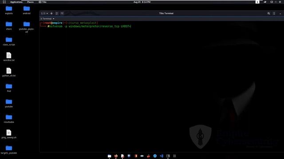The height and width of the screenshot is (159, 284).
Task: Open the clock showing Aug 29 8:14 PM
Action: [x=142, y=2]
